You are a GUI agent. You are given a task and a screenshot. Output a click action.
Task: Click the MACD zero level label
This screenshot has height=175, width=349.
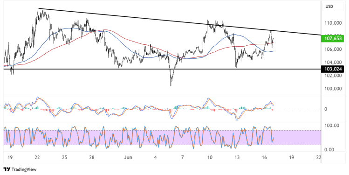coord(326,109)
